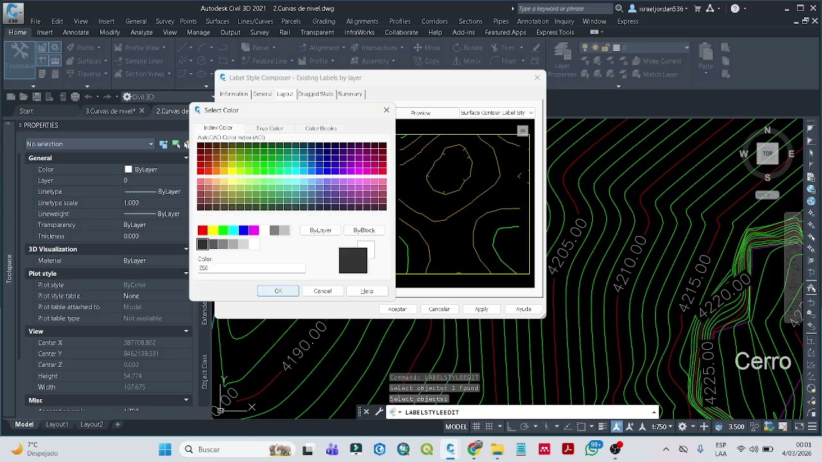Pick the magenta standard color swatch

tap(254, 230)
